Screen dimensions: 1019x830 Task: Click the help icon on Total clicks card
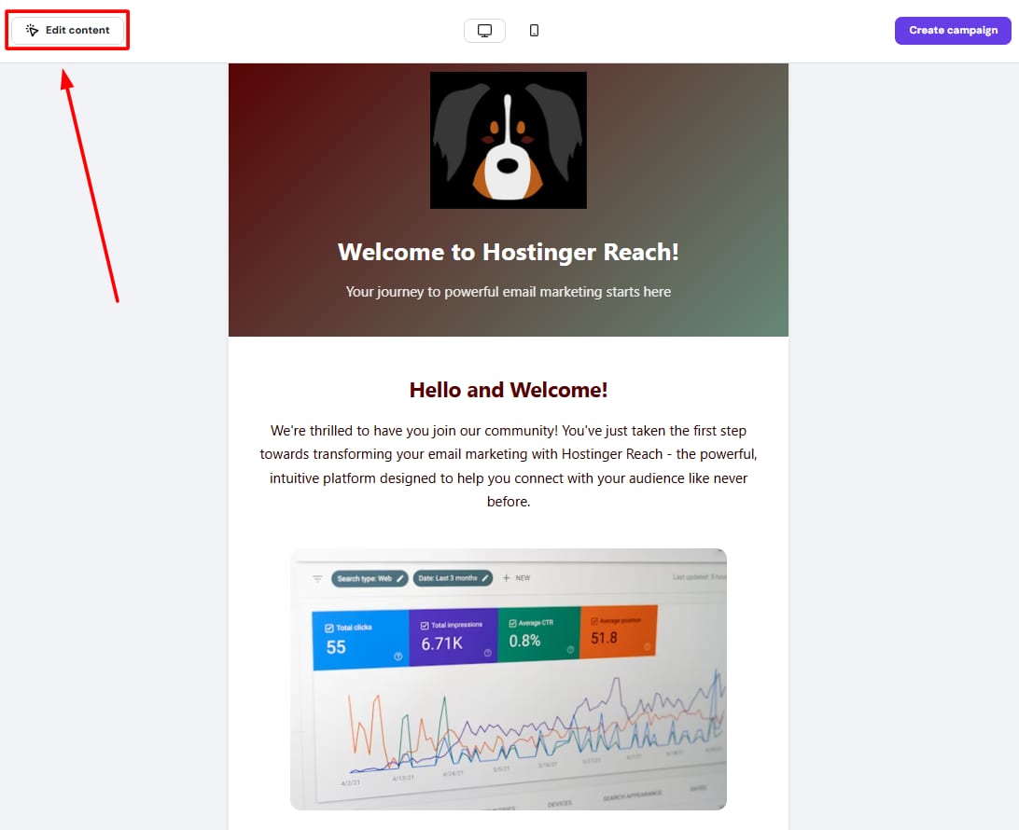(x=398, y=657)
